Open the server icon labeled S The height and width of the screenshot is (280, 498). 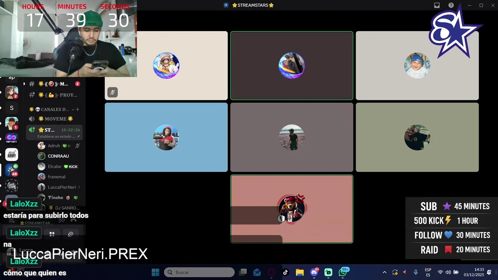[12, 108]
